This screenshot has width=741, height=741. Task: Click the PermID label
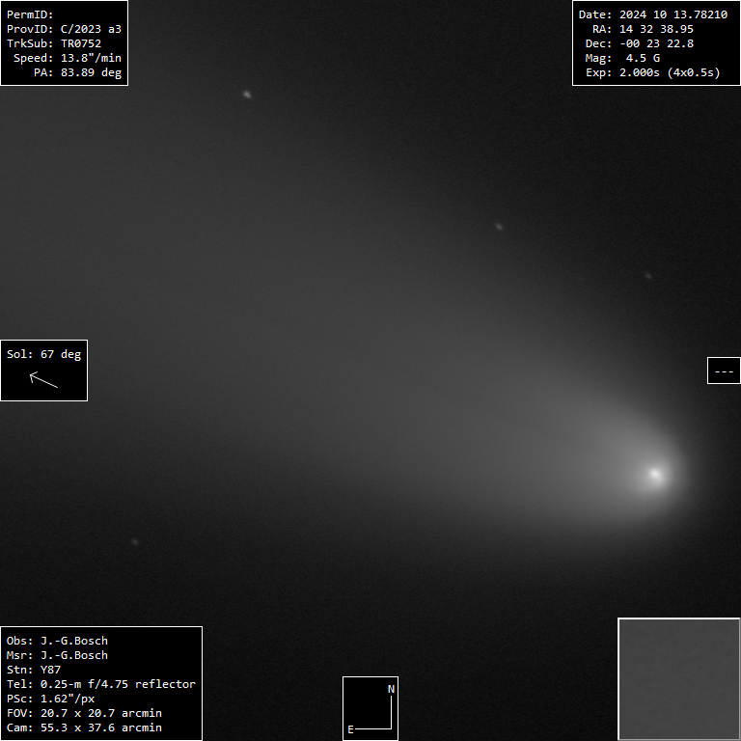(30, 14)
